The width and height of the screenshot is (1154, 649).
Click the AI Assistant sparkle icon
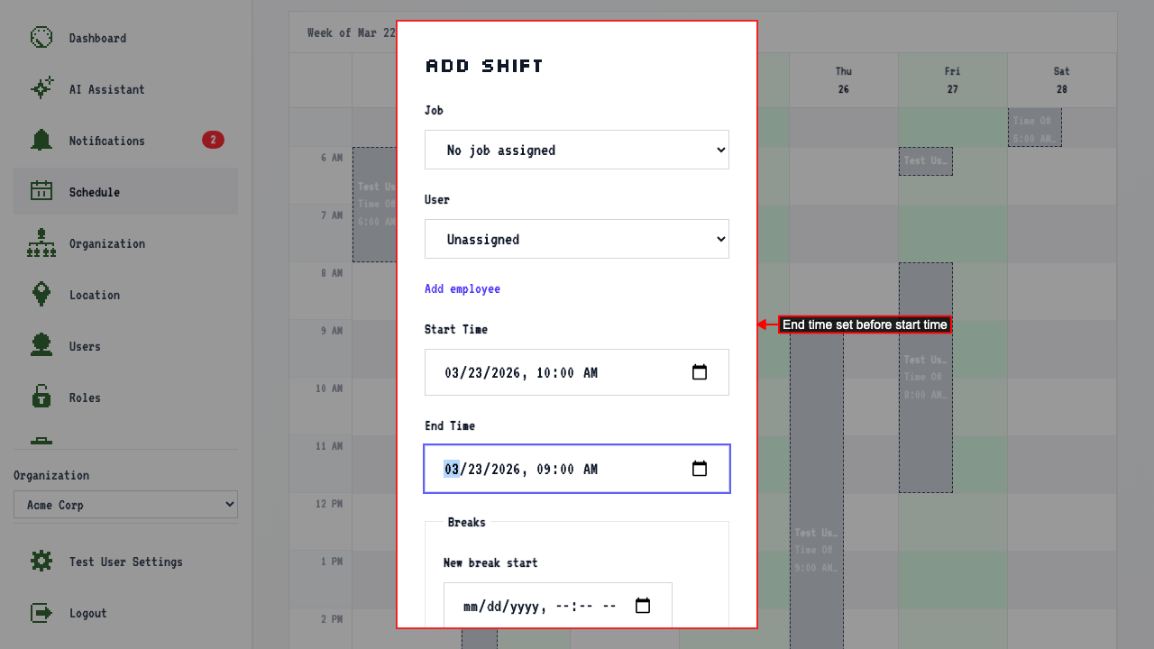pyautogui.click(x=41, y=88)
